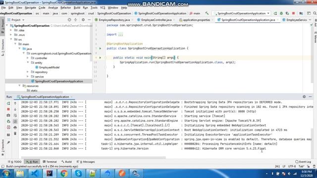Click the down arrow in the Run console
Viewport: 317px width, 178px height.
tap(15, 109)
